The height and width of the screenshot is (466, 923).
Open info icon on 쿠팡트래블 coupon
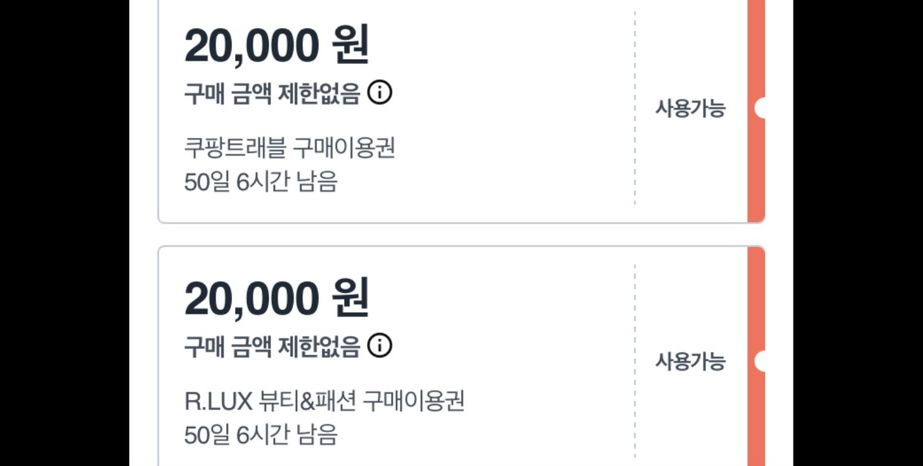379,93
